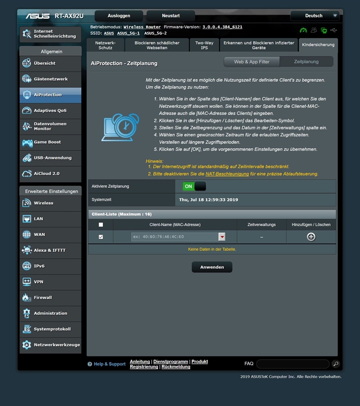Open firmware version 3.0.0.4.384_6121 link

[222, 27]
